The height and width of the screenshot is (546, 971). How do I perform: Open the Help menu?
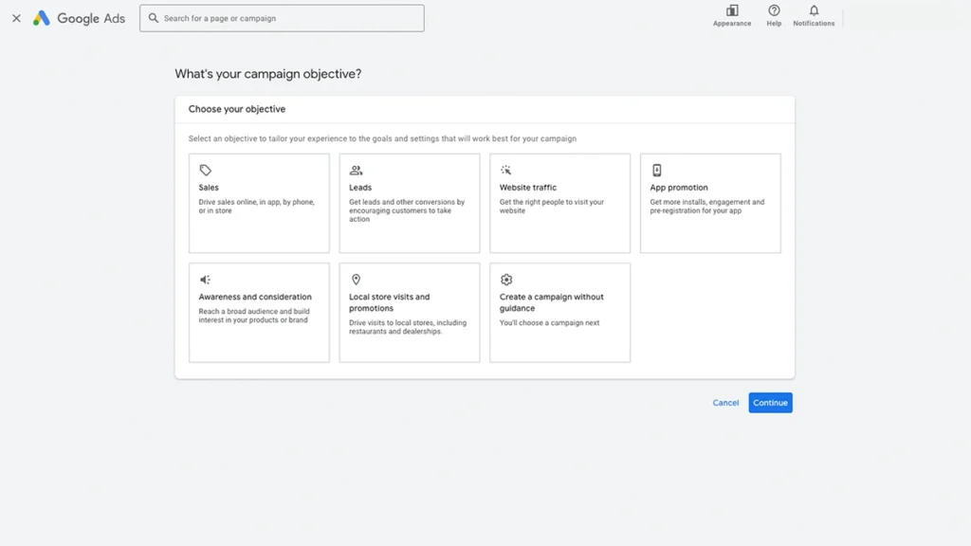click(774, 16)
